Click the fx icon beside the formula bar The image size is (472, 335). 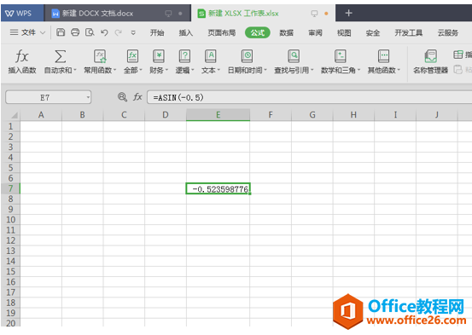pos(137,97)
